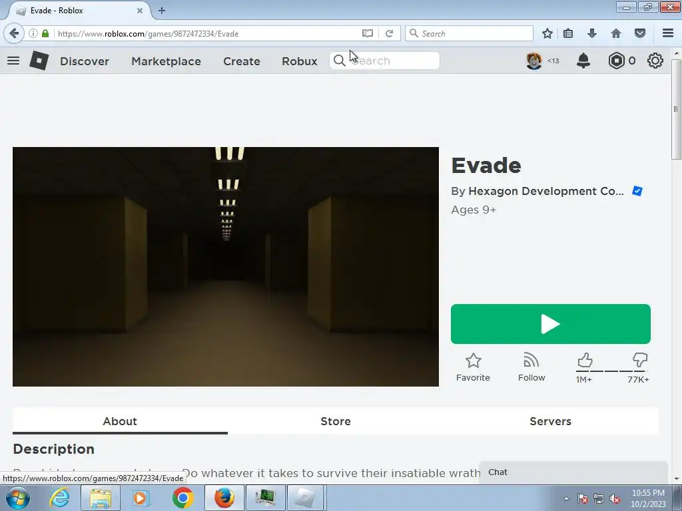Image resolution: width=682 pixels, height=511 pixels.
Task: Click the Roblox site search field
Action: [384, 61]
